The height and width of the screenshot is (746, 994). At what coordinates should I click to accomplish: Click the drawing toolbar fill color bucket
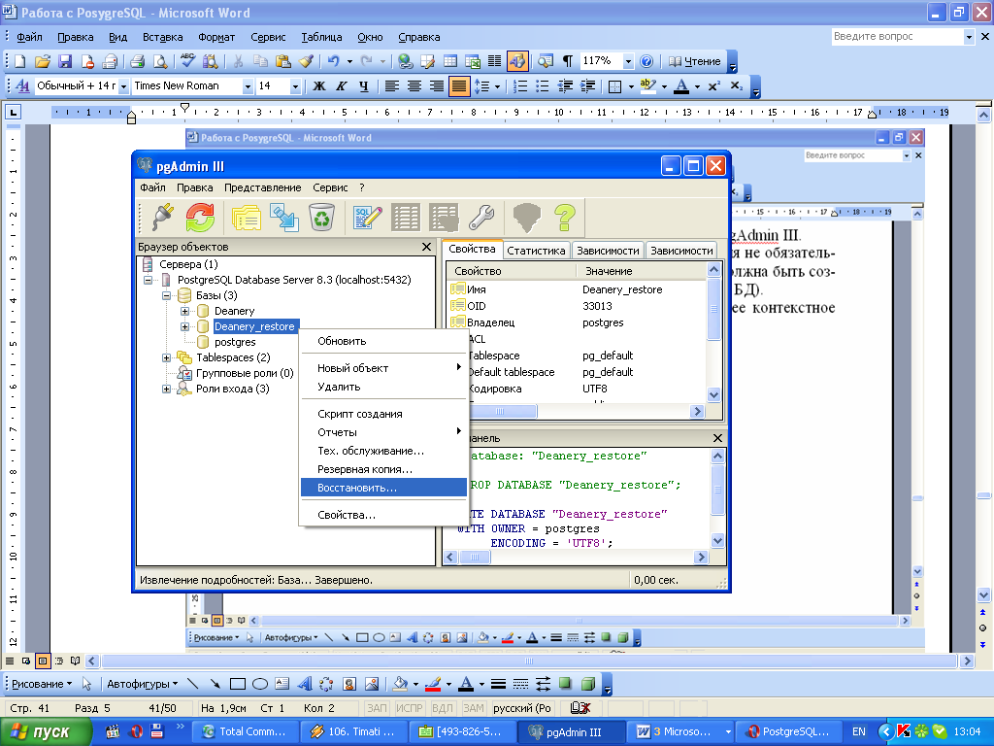tap(400, 684)
